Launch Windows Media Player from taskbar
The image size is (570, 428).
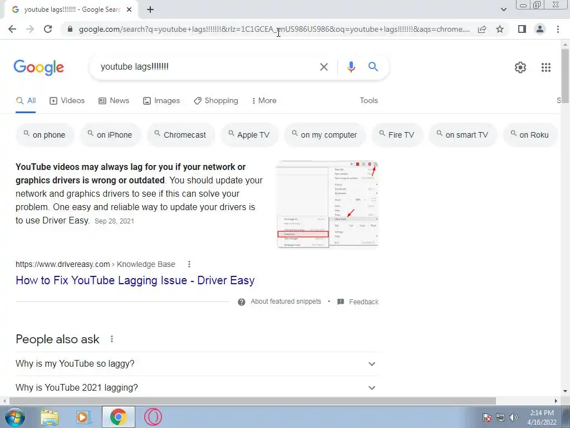[x=83, y=417]
